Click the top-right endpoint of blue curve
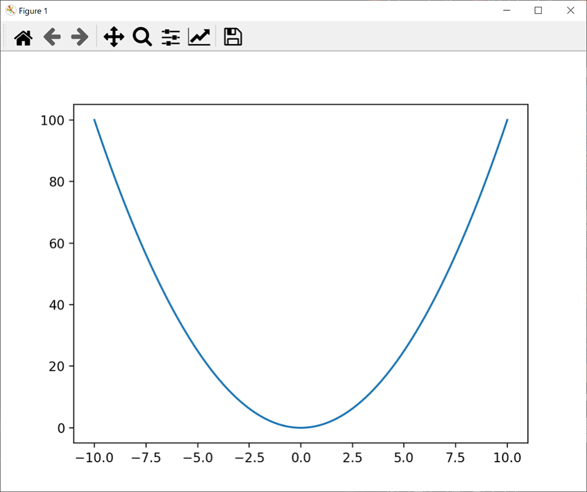Image resolution: width=587 pixels, height=492 pixels. click(x=507, y=120)
